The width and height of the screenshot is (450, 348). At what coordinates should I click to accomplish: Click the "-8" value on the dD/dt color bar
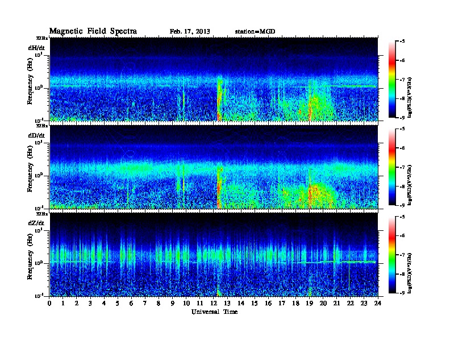[x=402, y=187]
